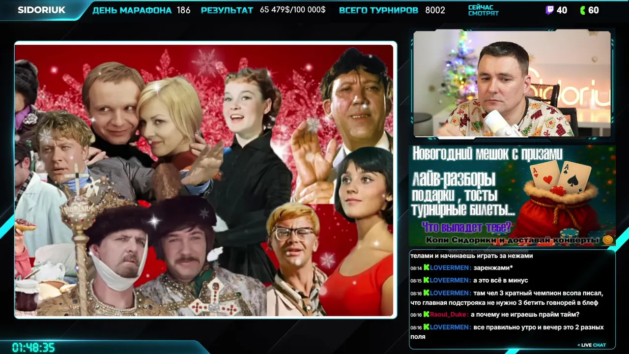Click the 'РЕЗУЛЬТАТ' label

pyautogui.click(x=227, y=10)
